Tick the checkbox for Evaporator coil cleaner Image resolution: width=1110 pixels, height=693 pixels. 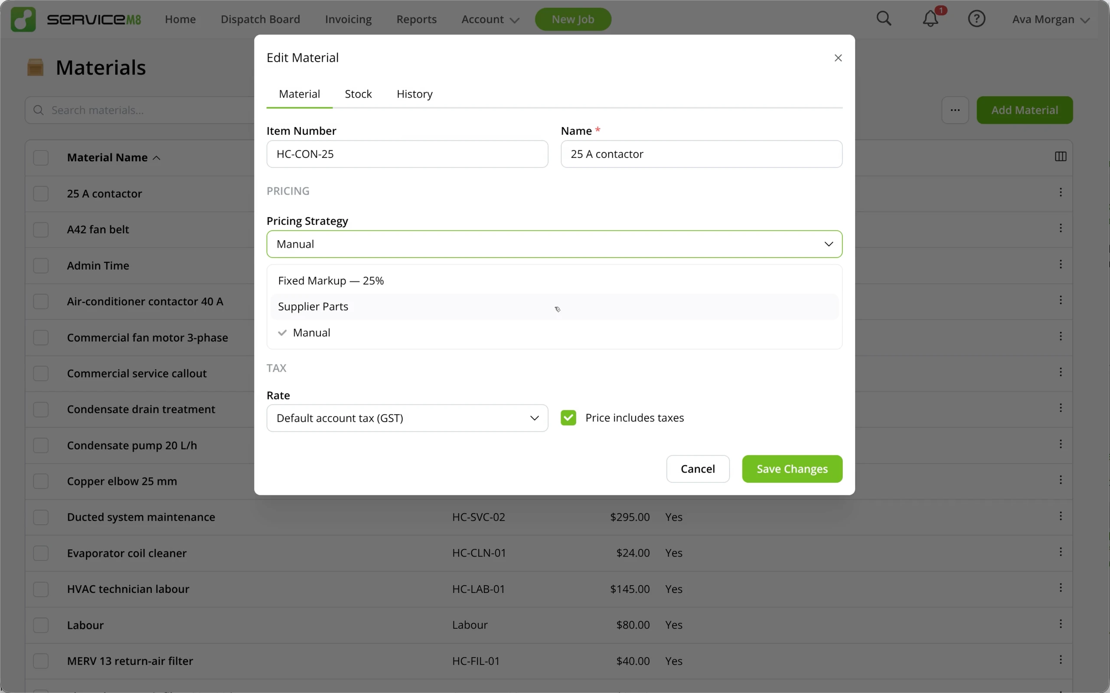(41, 553)
